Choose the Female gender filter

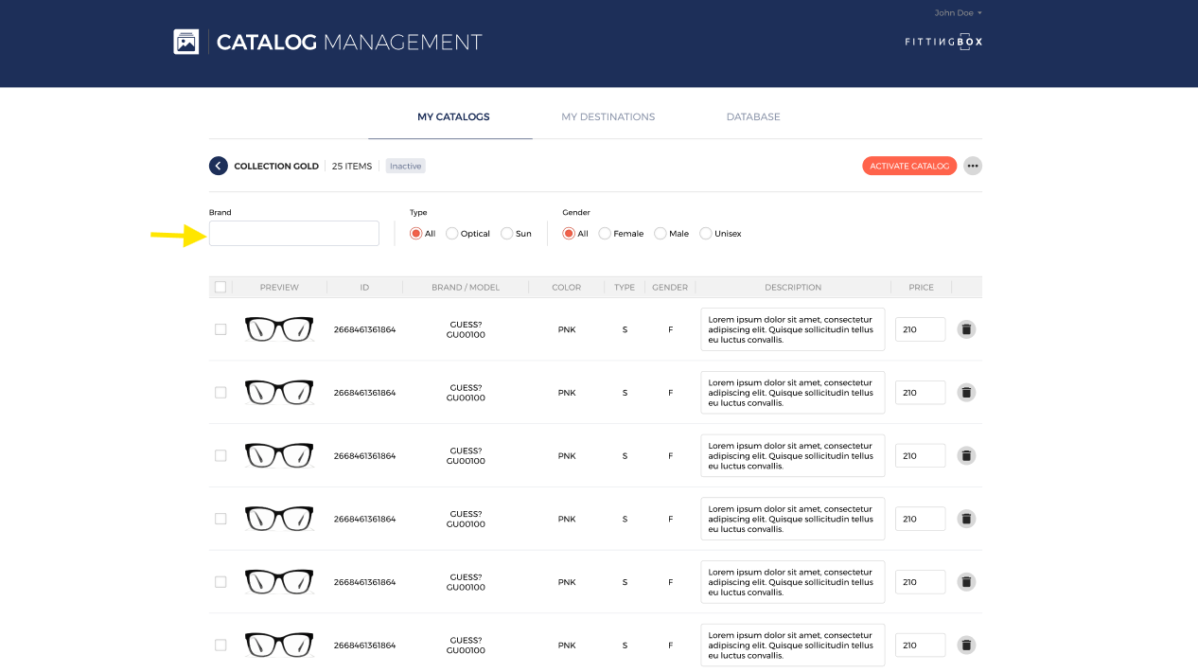coord(605,234)
